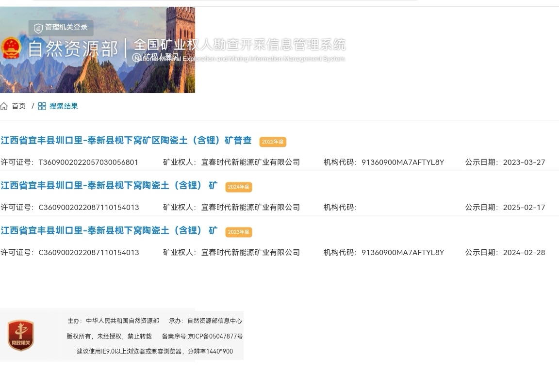Viewport: 559px width, 388px height.
Task: Click the national emblem logo
Action: tap(12, 48)
